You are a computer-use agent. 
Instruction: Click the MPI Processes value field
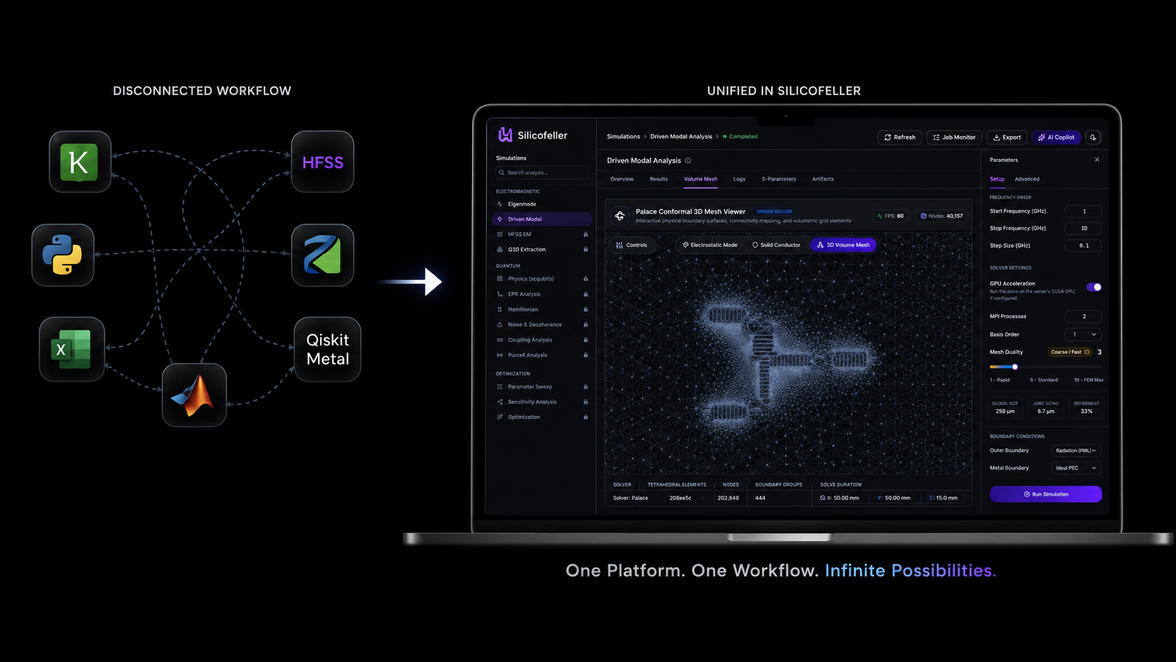[1083, 317]
